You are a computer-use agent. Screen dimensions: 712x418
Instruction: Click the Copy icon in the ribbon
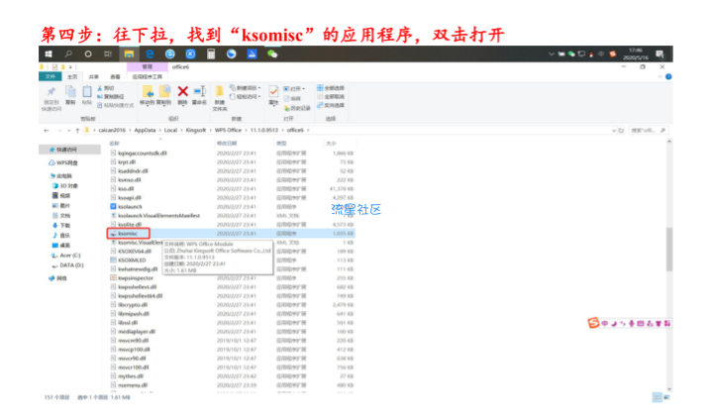point(70,91)
